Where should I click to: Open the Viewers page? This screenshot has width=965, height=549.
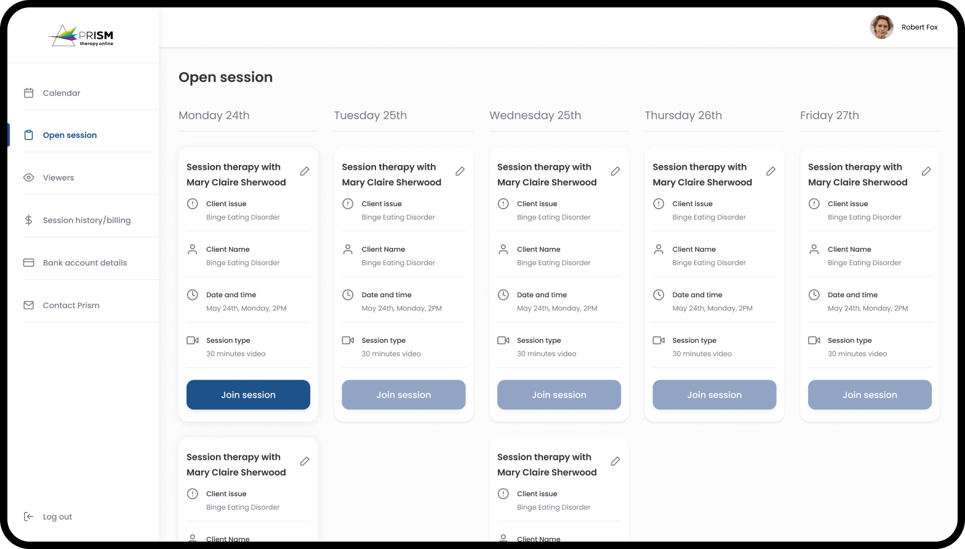tap(58, 178)
